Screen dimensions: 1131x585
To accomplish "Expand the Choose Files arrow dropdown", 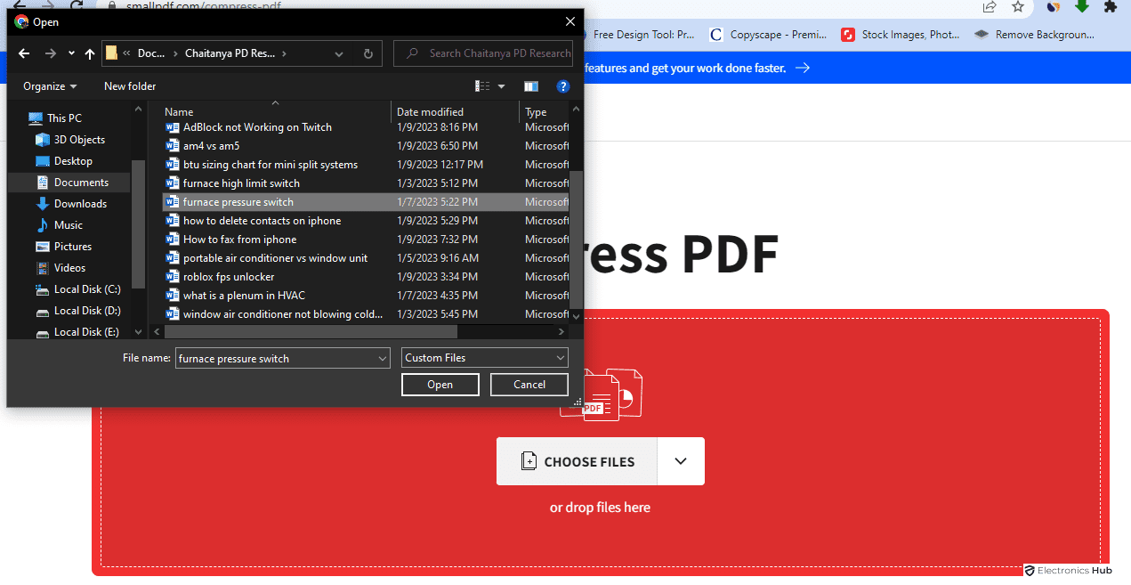I will (x=681, y=461).
